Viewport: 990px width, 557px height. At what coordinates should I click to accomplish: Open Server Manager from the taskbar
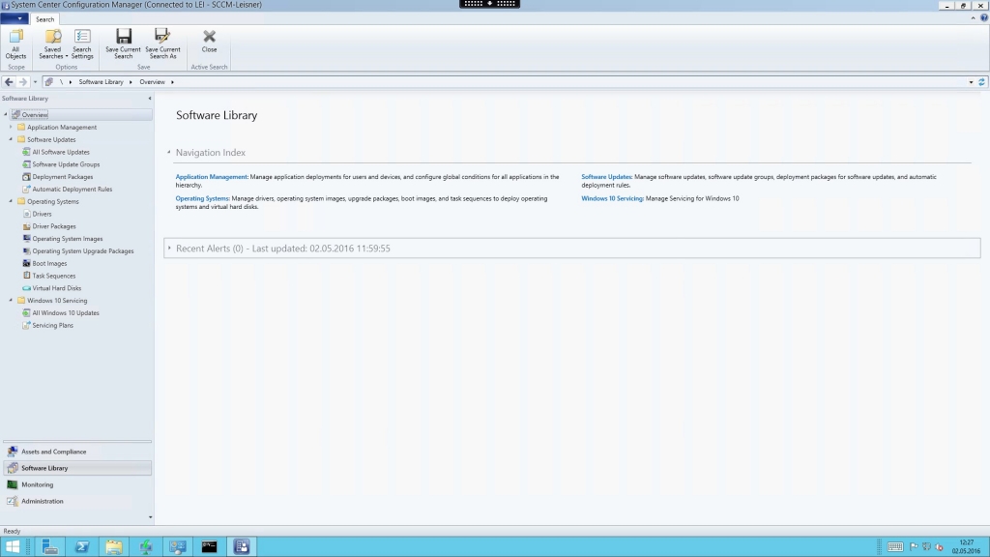point(49,546)
